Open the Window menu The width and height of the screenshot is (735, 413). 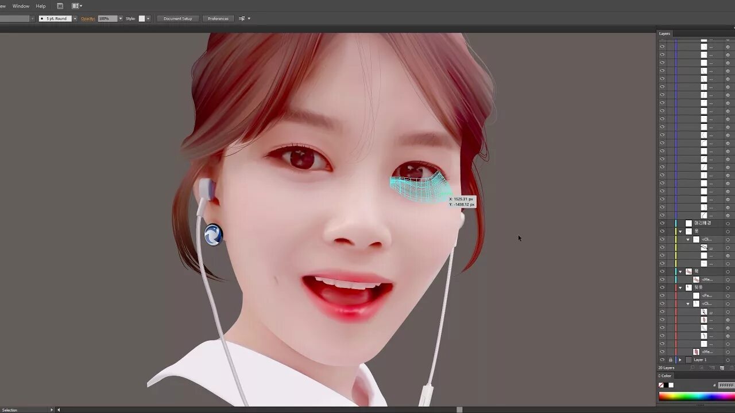[21, 6]
